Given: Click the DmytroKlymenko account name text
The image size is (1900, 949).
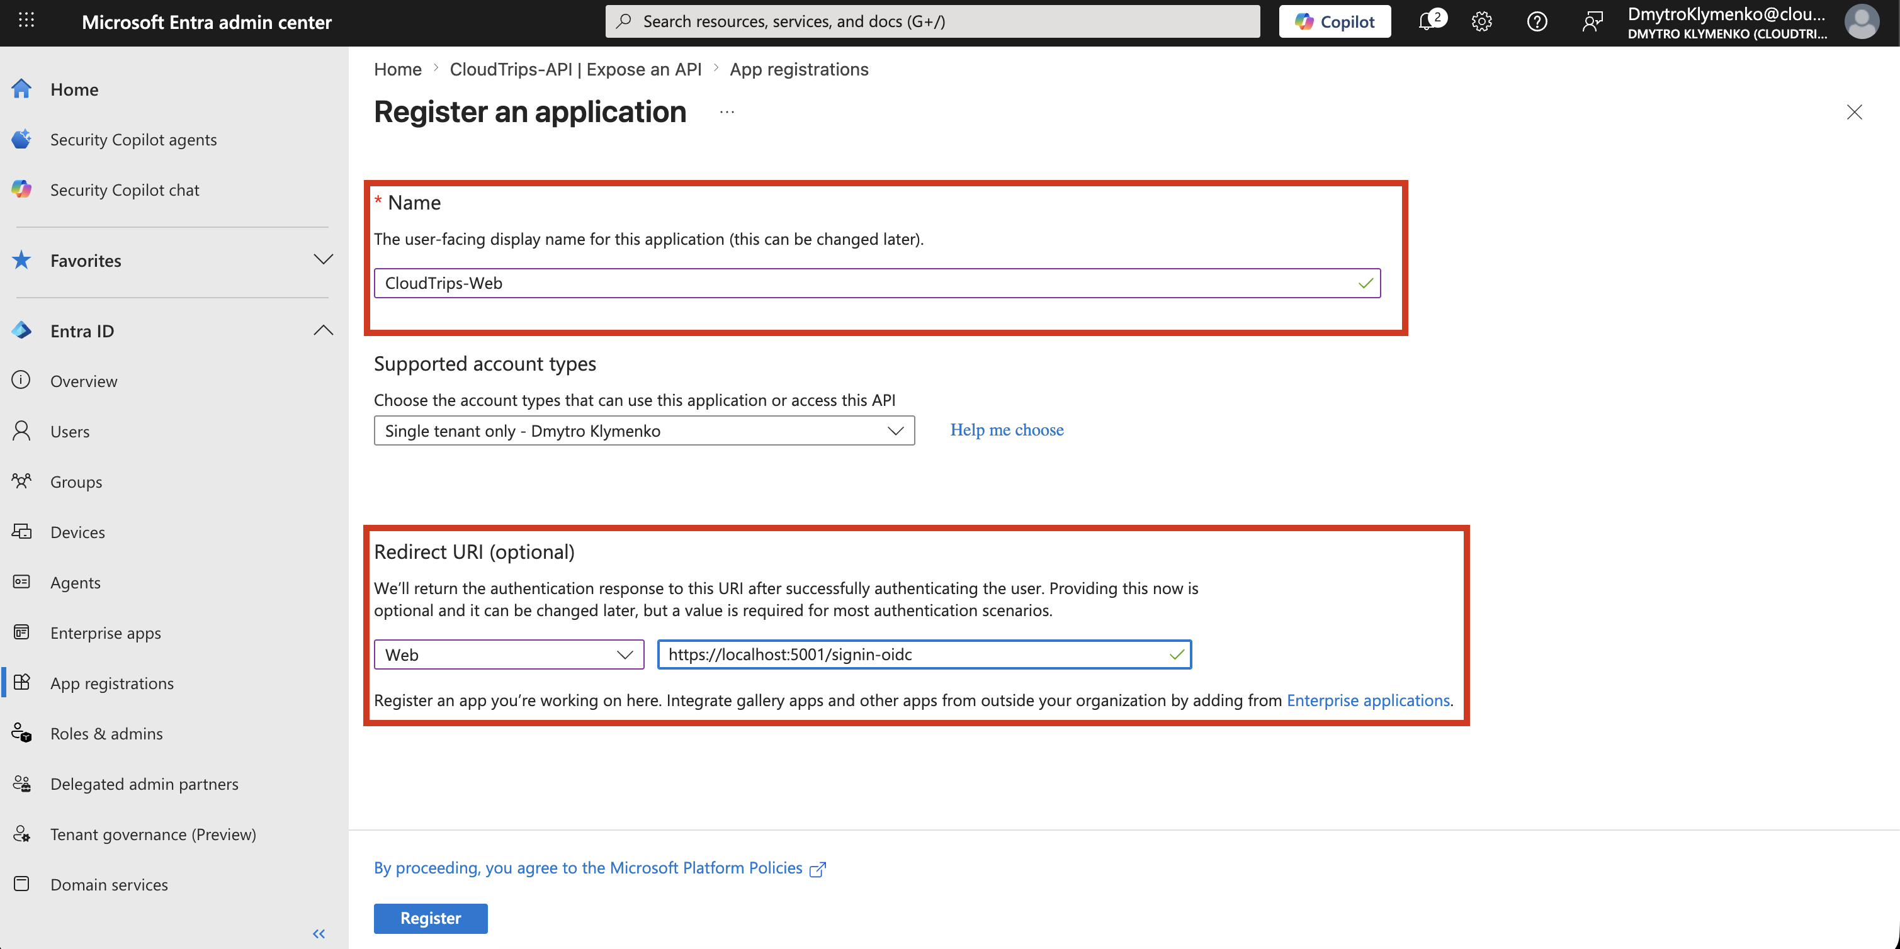Looking at the screenshot, I should tap(1727, 14).
